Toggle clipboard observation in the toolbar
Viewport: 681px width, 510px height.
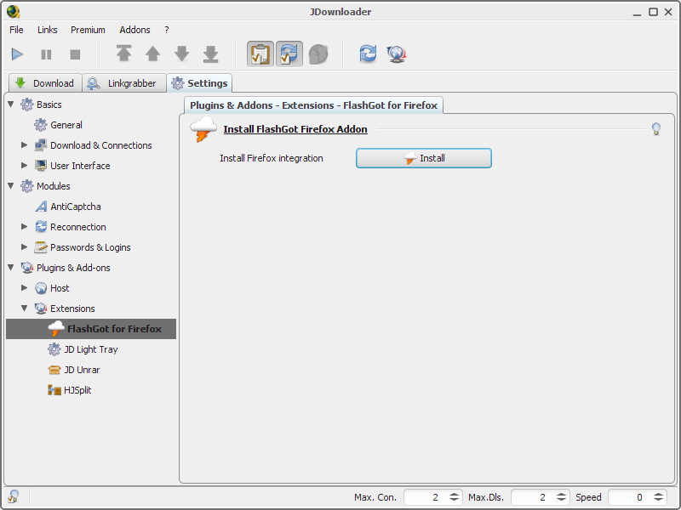(x=260, y=54)
